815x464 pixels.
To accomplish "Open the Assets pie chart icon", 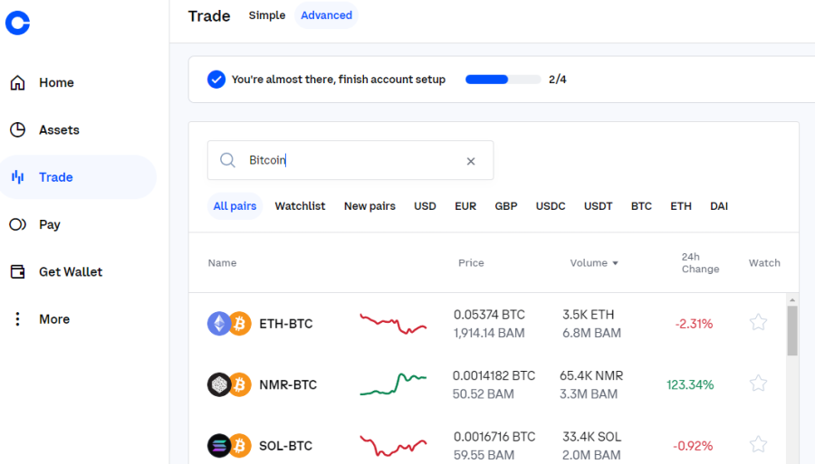I will (17, 130).
